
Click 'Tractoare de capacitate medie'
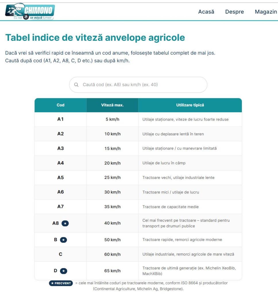click(x=170, y=207)
